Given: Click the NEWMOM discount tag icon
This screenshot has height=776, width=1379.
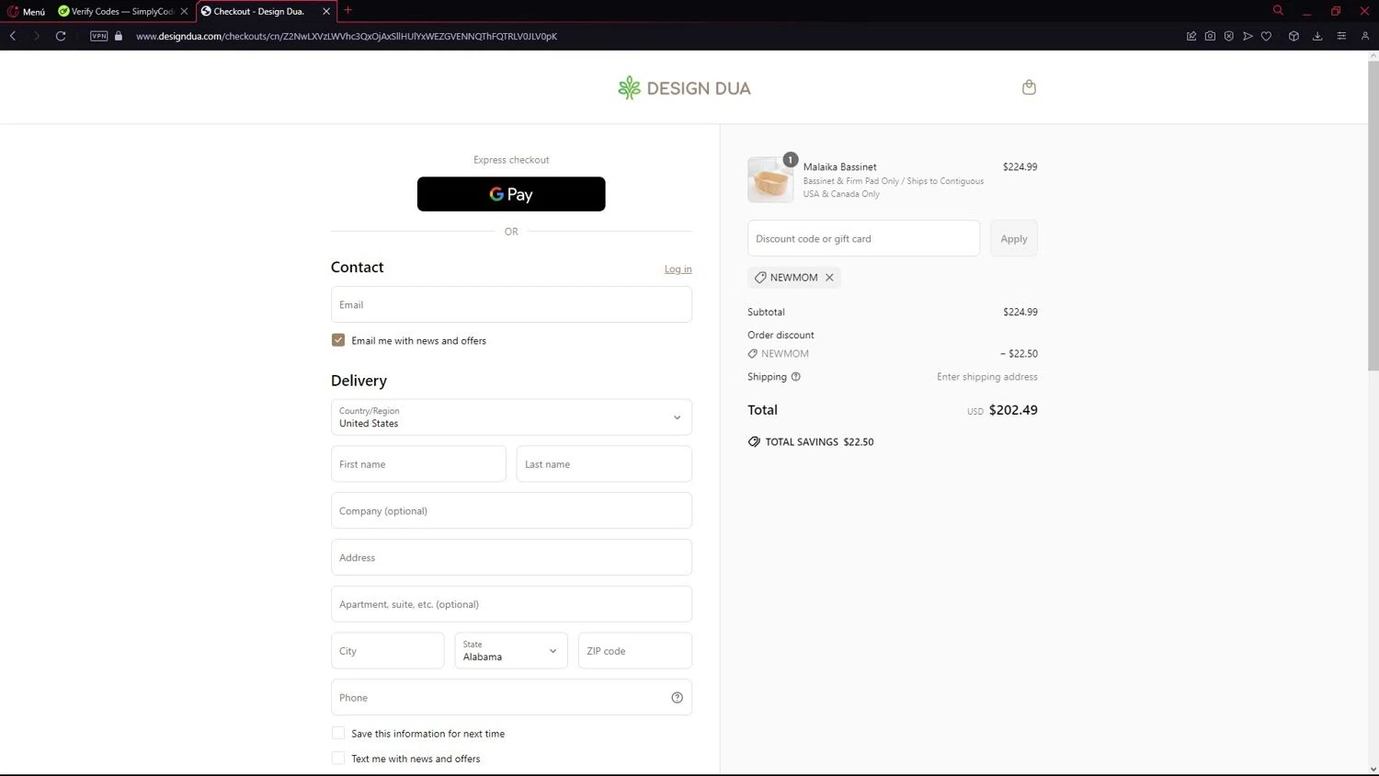Looking at the screenshot, I should click(760, 278).
